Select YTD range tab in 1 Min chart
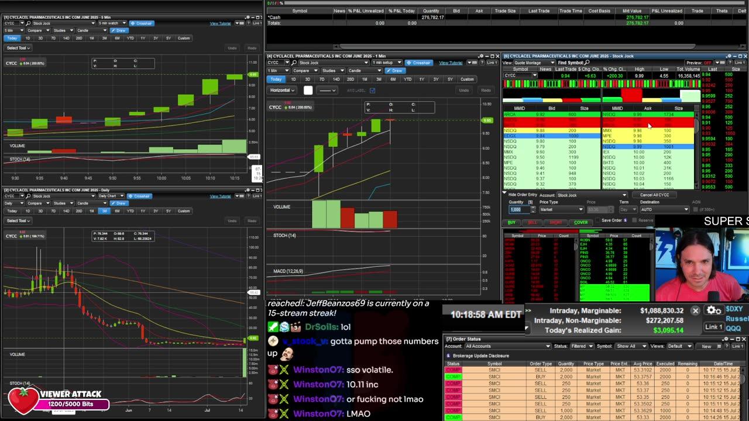This screenshot has height=421, width=749. click(408, 79)
